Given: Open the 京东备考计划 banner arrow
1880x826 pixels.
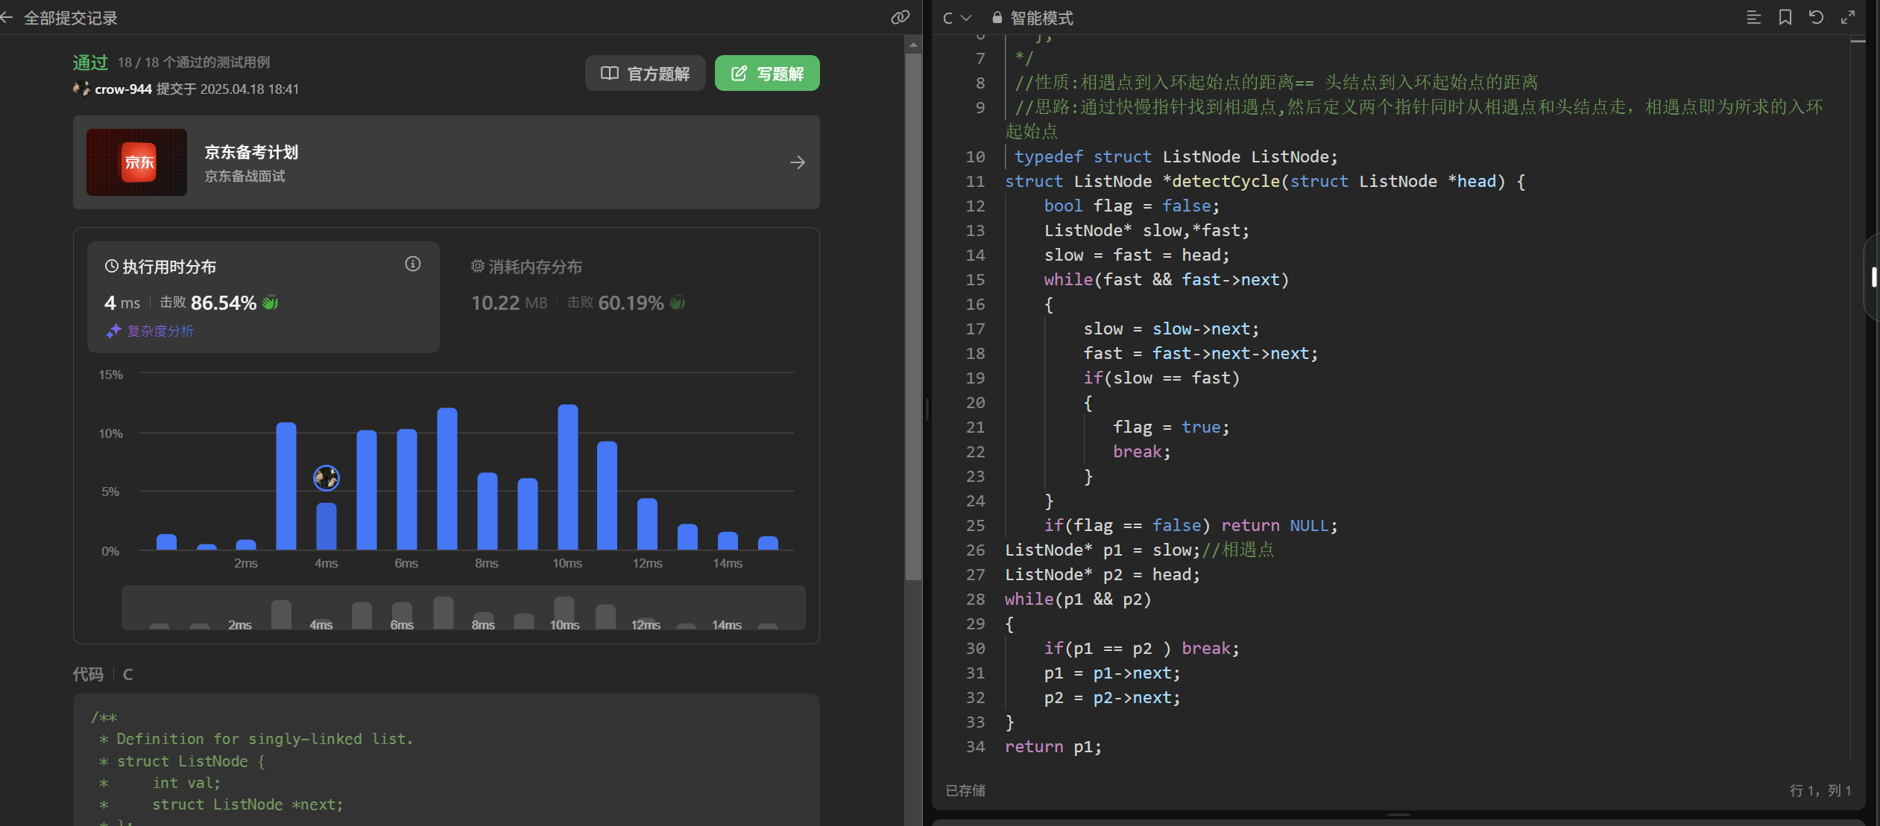Looking at the screenshot, I should (x=797, y=162).
